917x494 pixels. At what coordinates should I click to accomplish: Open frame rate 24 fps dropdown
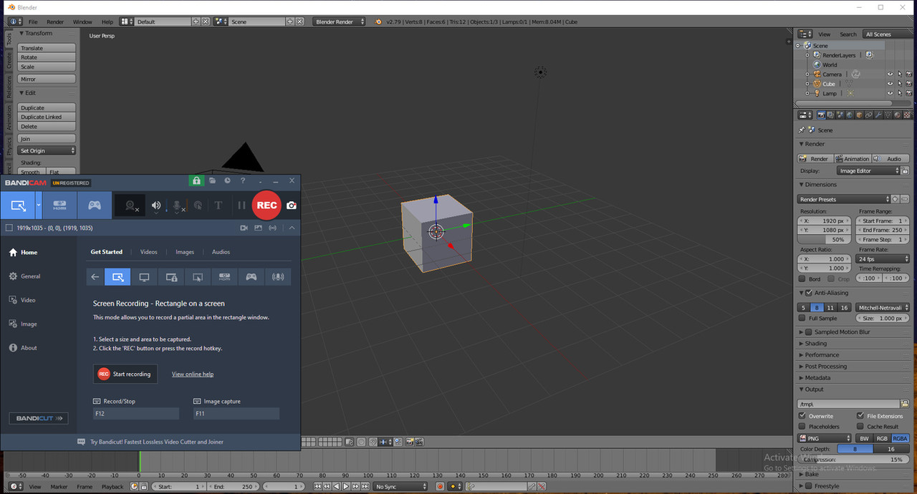[x=882, y=259]
